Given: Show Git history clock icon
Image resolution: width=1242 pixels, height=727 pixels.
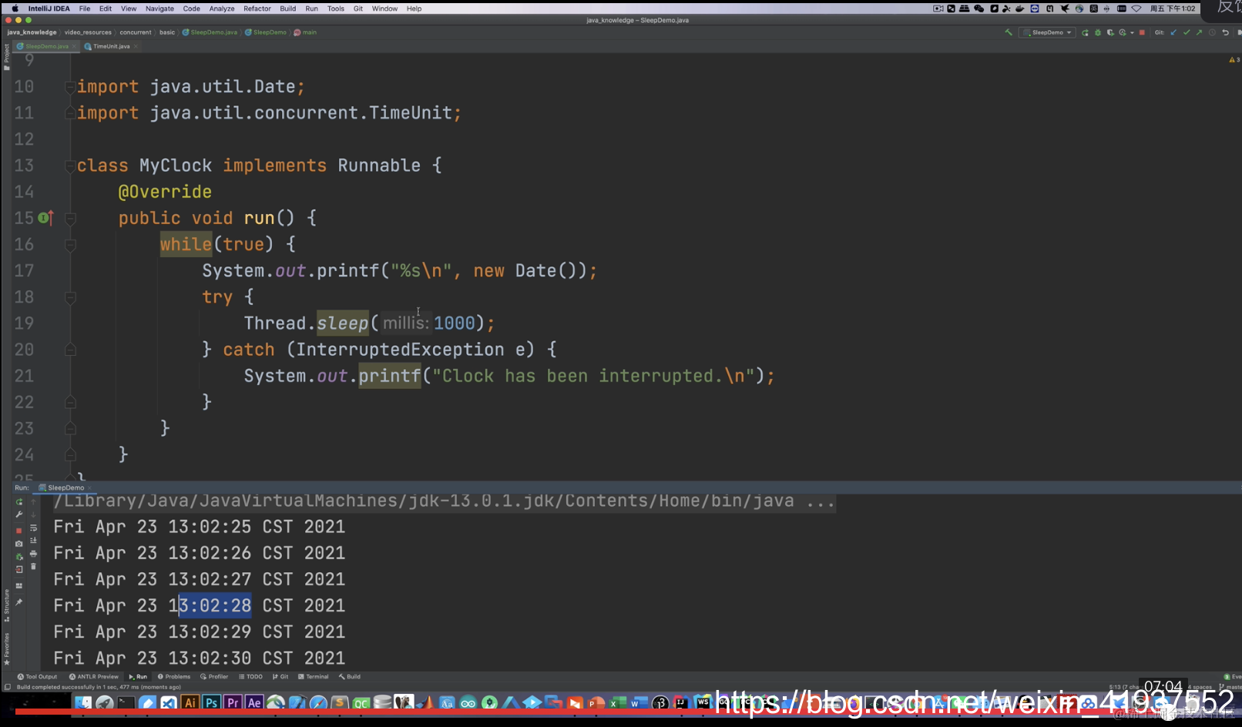Looking at the screenshot, I should 1212,32.
